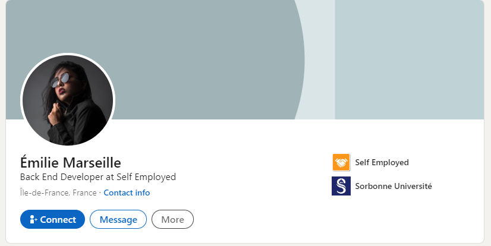Click the Sorbonne Université navy logo
The width and height of the screenshot is (491, 246).
(x=341, y=186)
